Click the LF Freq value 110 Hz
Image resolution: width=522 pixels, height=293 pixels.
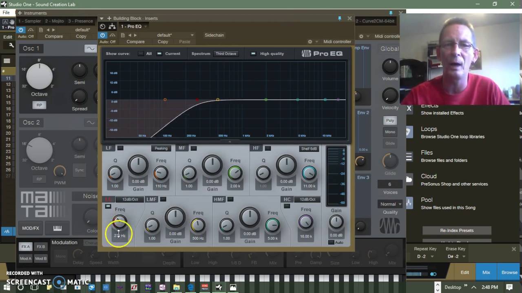161,186
